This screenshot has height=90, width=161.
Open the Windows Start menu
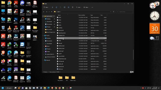(x=3, y=88)
